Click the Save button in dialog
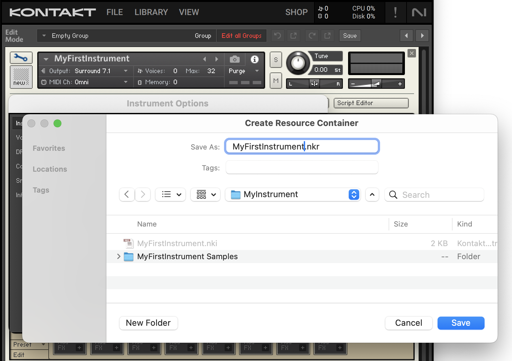 click(461, 323)
